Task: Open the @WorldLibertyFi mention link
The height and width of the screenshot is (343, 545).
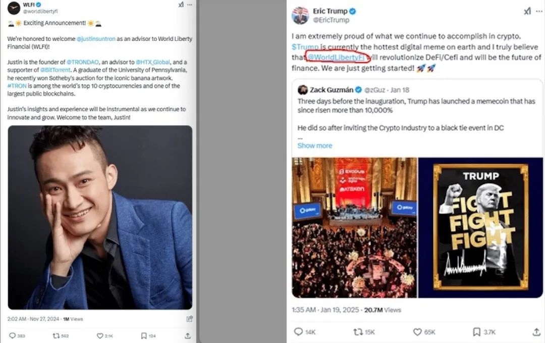Action: [x=337, y=57]
